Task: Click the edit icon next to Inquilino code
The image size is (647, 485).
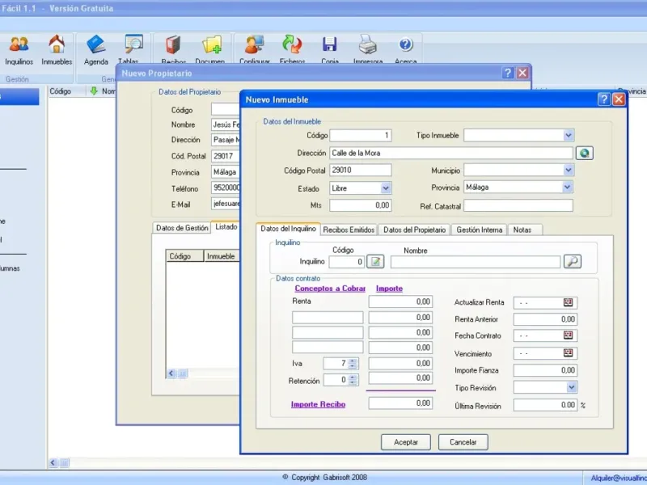Action: point(375,261)
